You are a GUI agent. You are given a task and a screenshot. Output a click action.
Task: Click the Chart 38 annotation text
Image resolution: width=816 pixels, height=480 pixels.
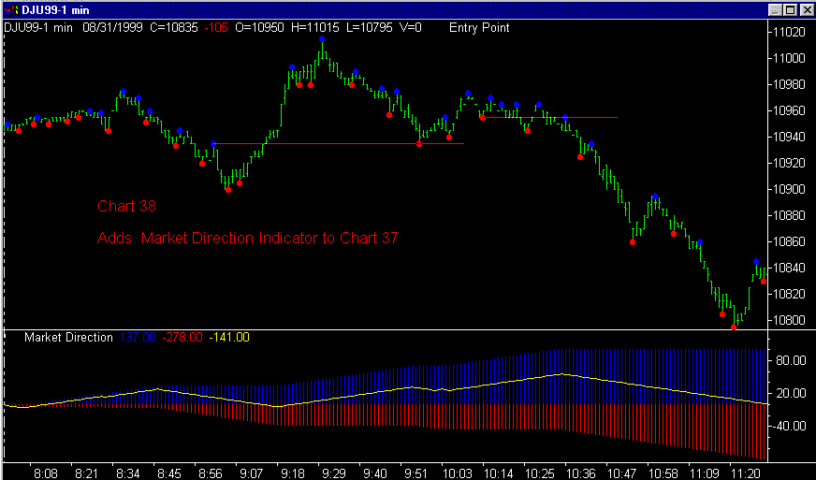click(x=127, y=206)
